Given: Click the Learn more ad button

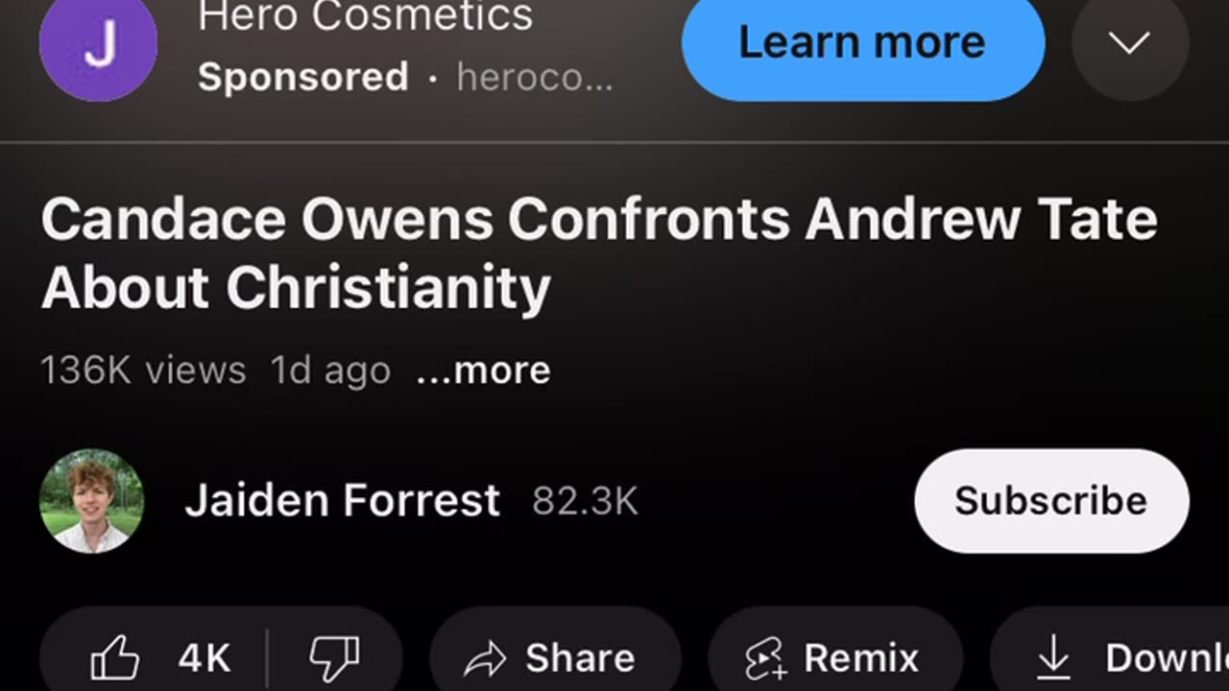Looking at the screenshot, I should [863, 42].
